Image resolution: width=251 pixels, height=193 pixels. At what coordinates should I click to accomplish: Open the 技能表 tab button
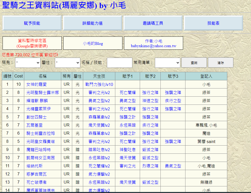tap(213, 23)
